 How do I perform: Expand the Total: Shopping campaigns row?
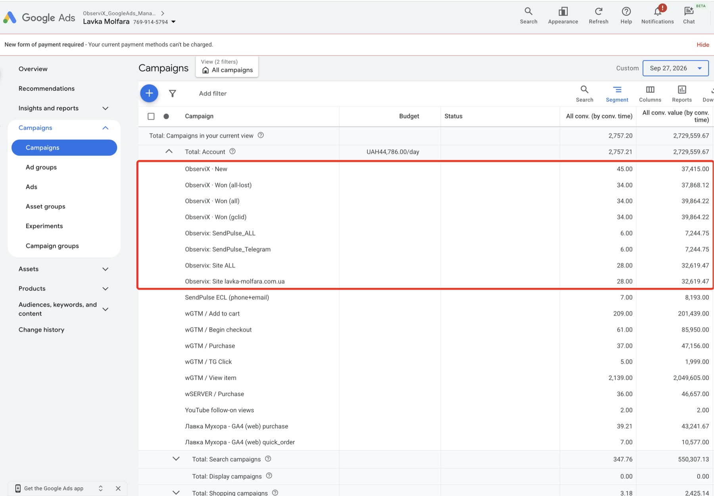click(176, 492)
